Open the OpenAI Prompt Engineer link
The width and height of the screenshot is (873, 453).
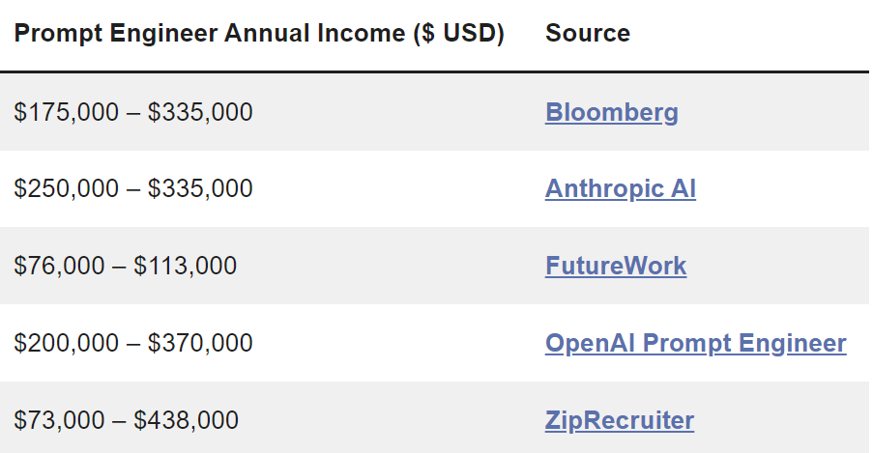695,343
